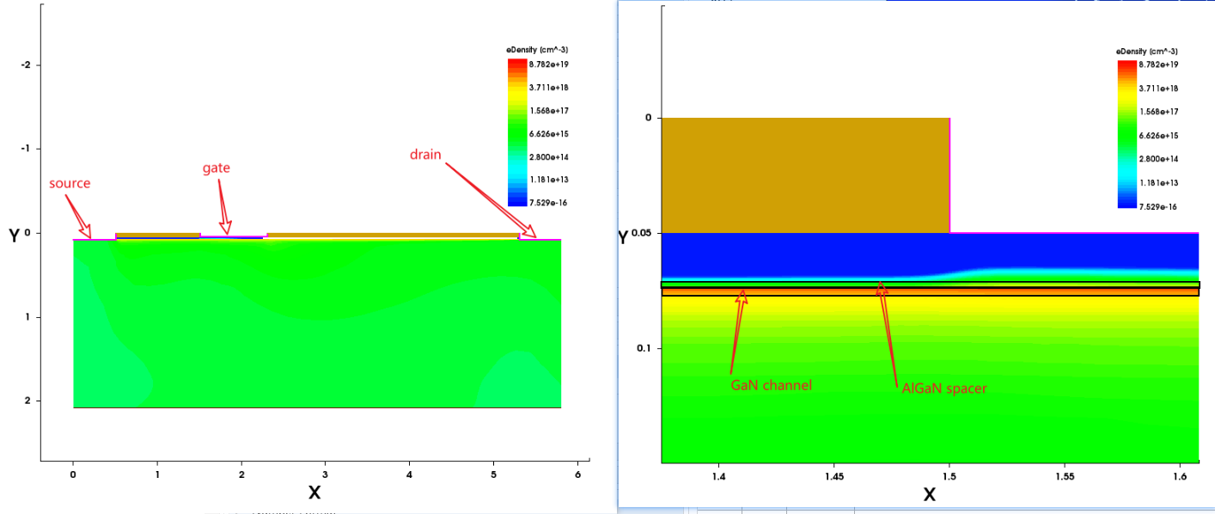Click the left plot's eDensity color bar

click(x=517, y=132)
